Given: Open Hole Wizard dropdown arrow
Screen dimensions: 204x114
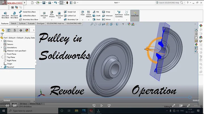Looking at the screenshot, I should click(52, 20).
